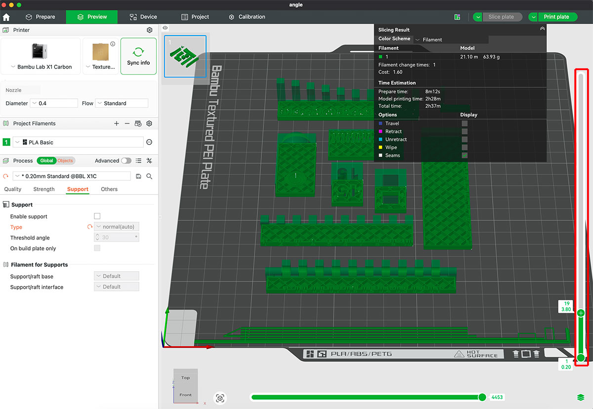The height and width of the screenshot is (409, 593).
Task: Open printer settings gear icon
Action: [150, 30]
